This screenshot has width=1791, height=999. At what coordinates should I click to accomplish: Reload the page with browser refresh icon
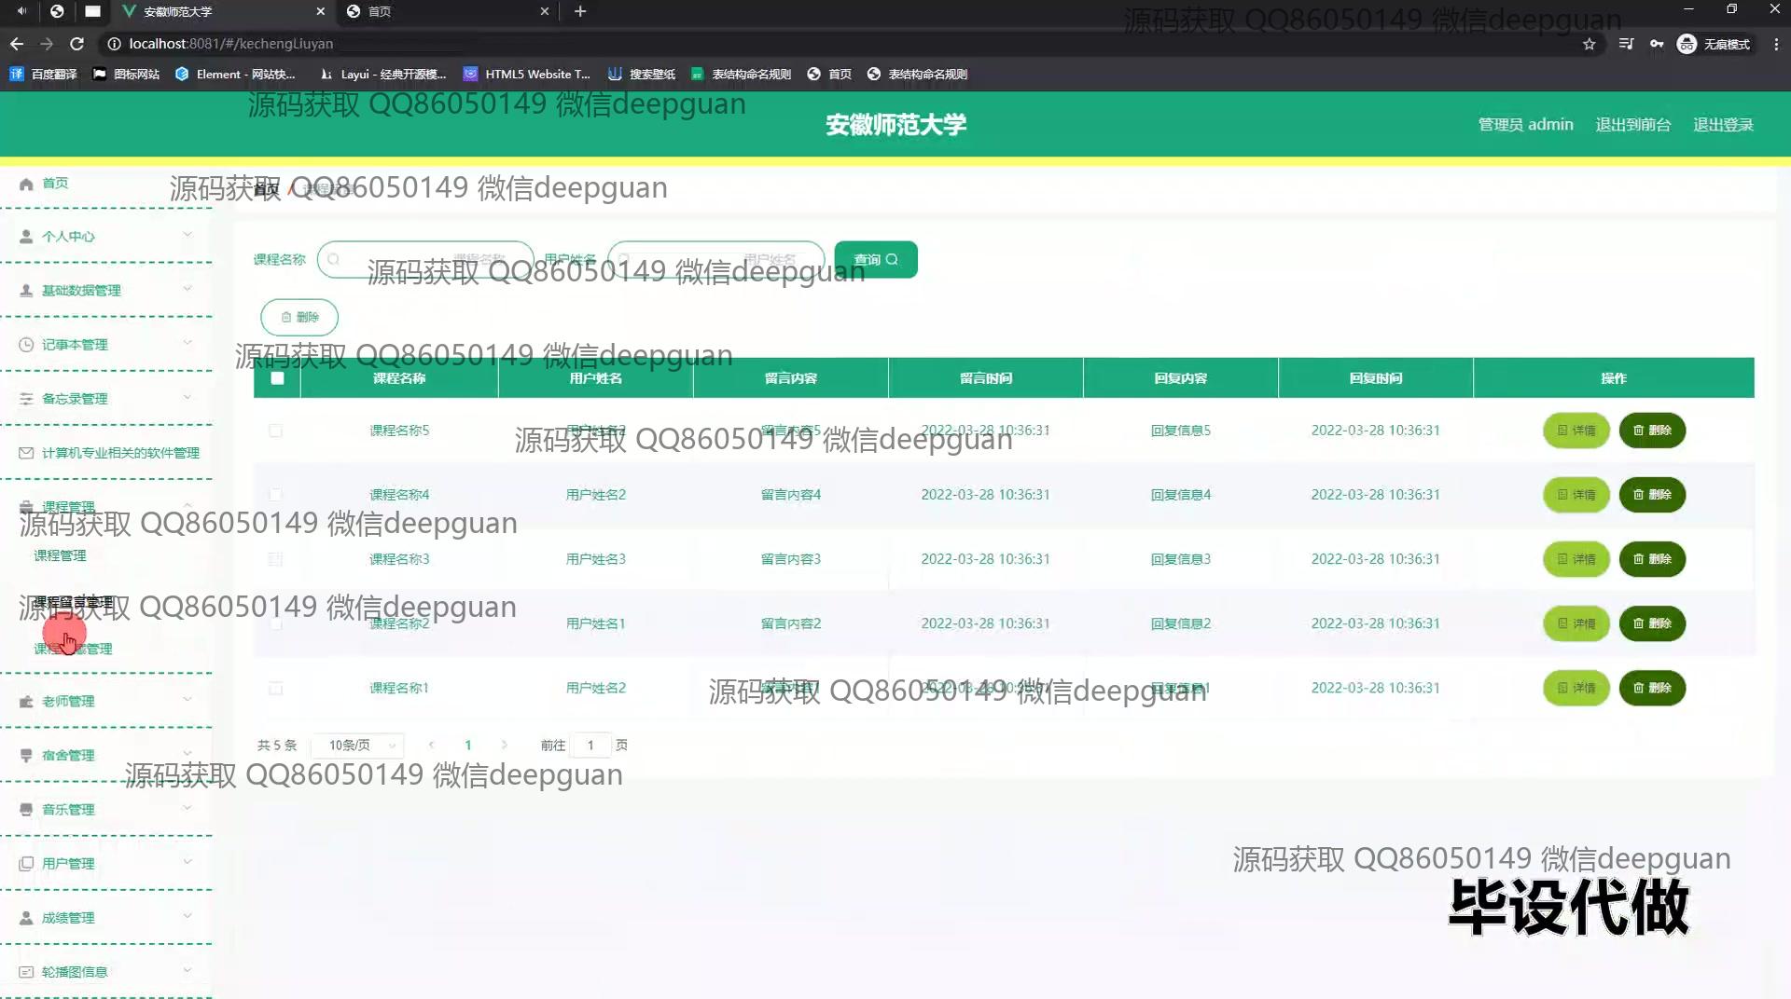coord(77,44)
